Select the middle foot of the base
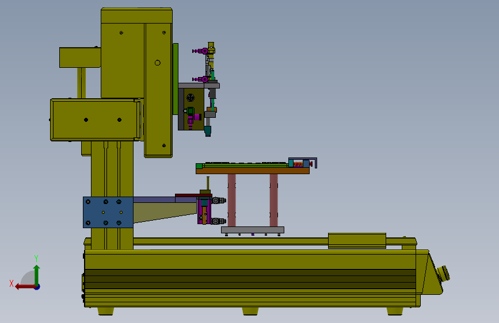Screen dimensions: 499x323 tap(250, 311)
